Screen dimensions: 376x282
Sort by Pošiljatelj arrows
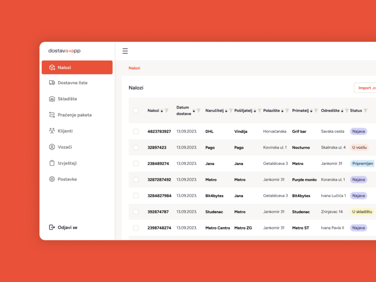(x=255, y=111)
